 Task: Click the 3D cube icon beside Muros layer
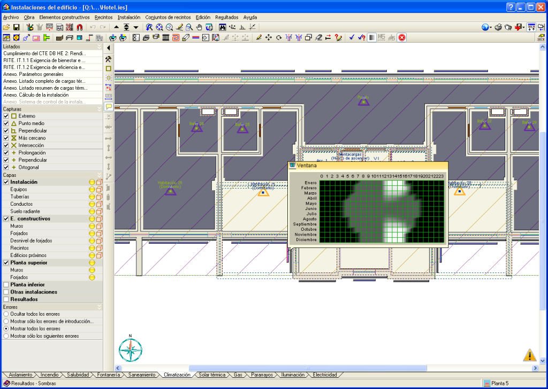[99, 226]
